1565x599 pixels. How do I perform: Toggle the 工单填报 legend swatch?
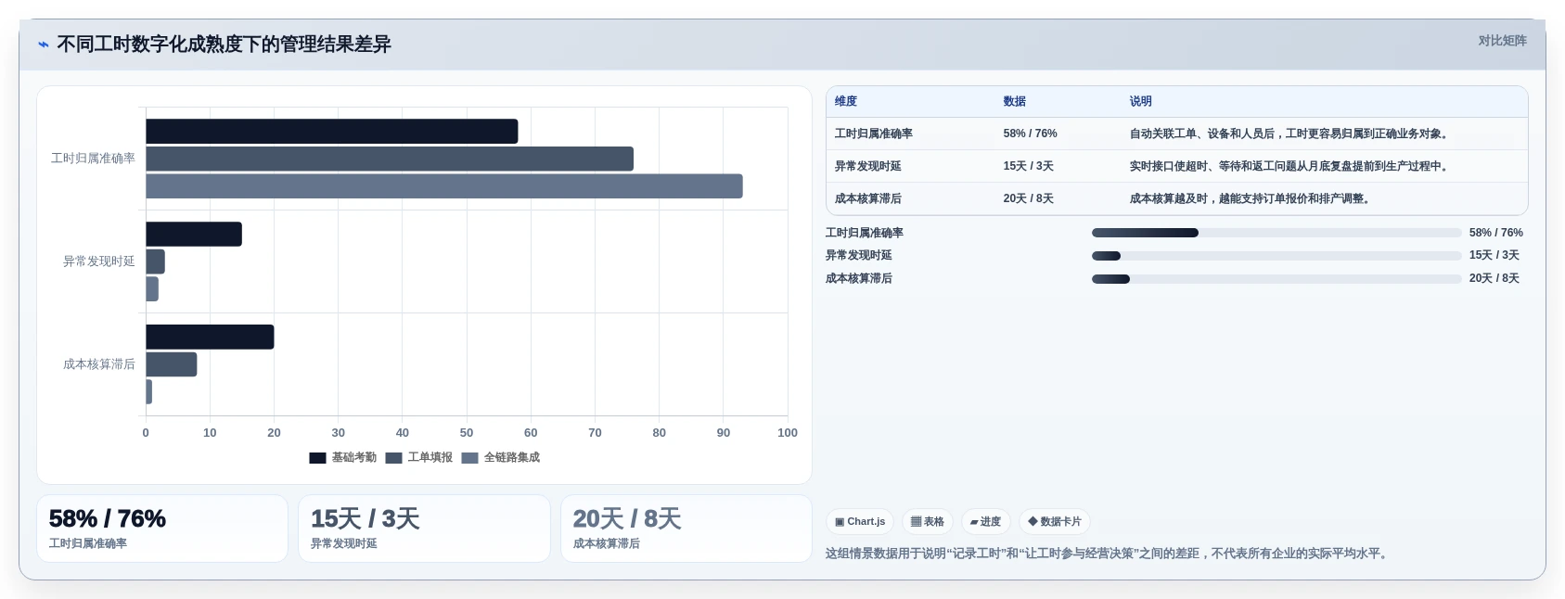[393, 458]
